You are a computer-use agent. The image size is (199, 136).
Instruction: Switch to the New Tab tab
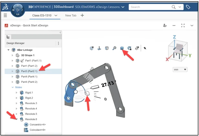click(x=71, y=16)
